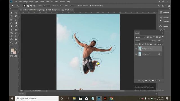Image resolution: width=180 pixels, height=101 pixels.
Task: Add a layer style with fx button
Action: (143, 81)
